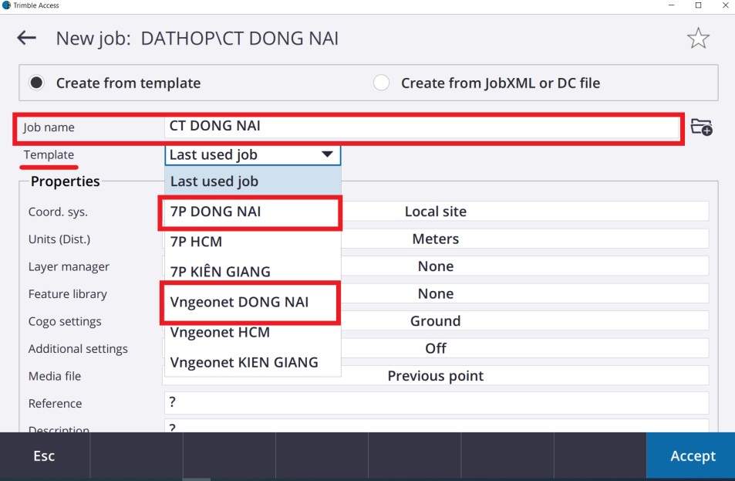Choose Last used job from the list
735x481 pixels.
tap(253, 181)
